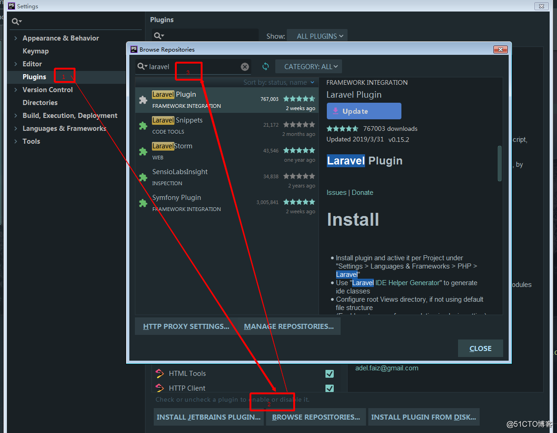Expand the Tools settings node
Screen dimensions: 557x433
pos(16,141)
